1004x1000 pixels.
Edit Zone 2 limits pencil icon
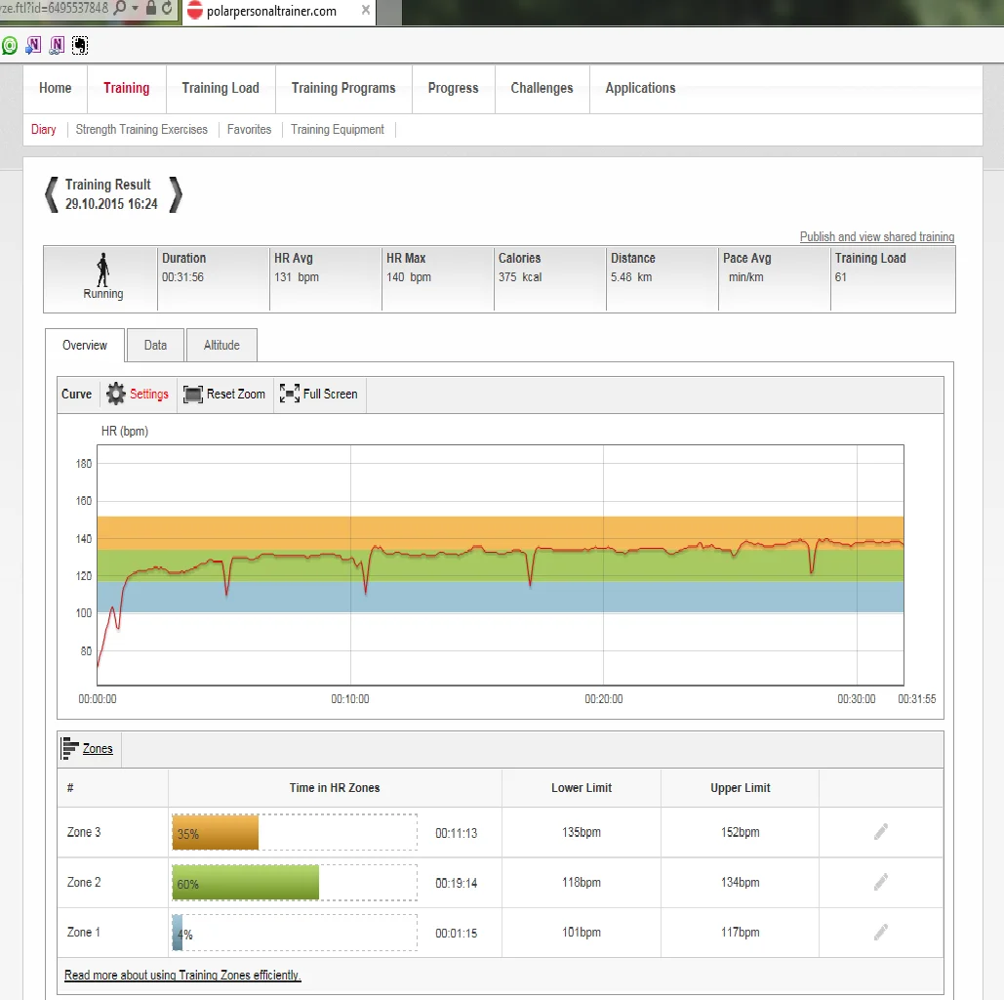point(881,882)
